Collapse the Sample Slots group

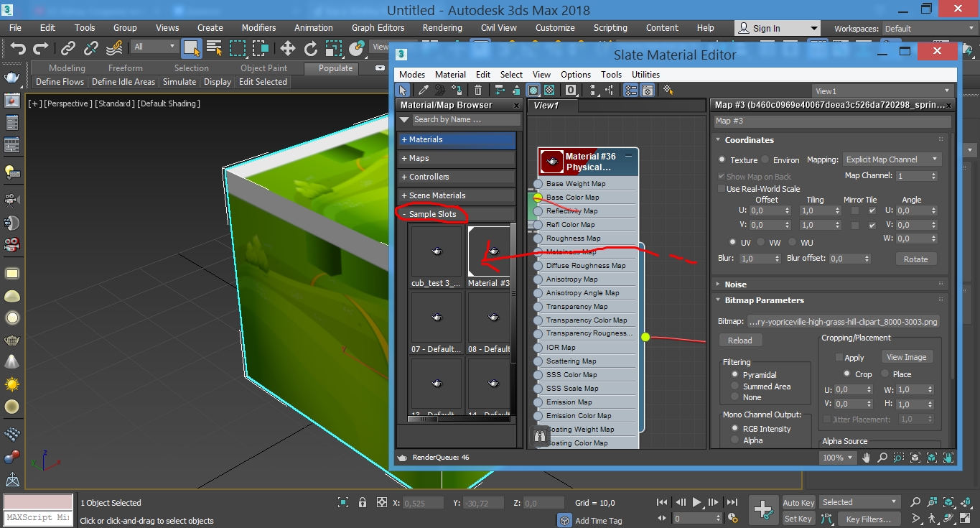(x=432, y=214)
